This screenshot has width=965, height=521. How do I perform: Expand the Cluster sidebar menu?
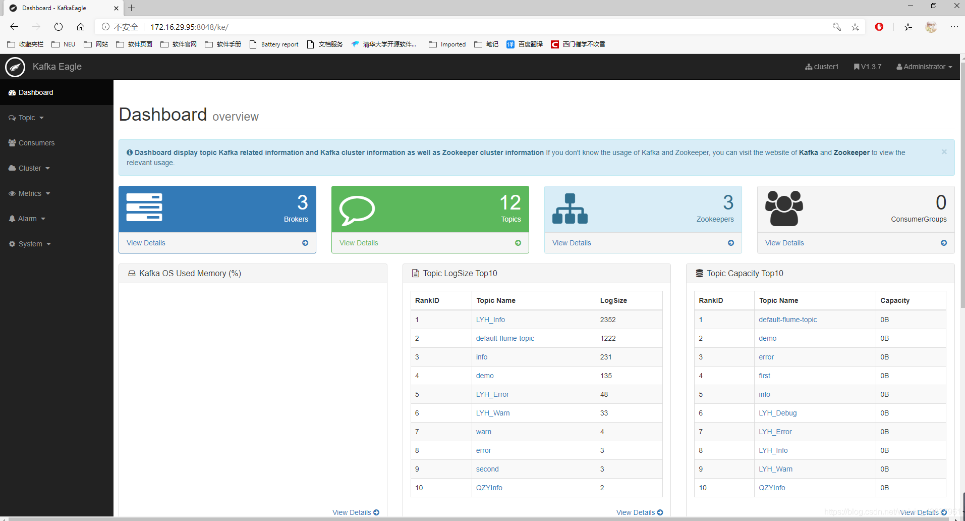pyautogui.click(x=29, y=168)
